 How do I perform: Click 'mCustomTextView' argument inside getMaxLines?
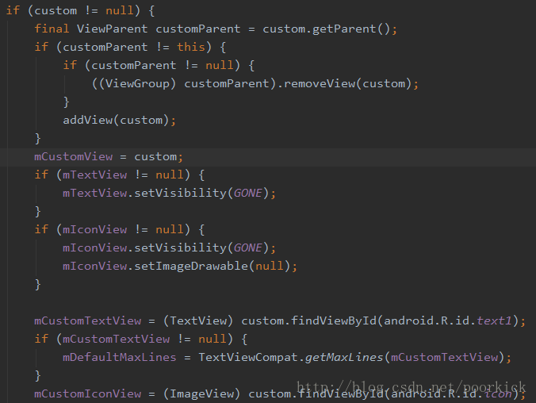pyautogui.click(x=444, y=358)
